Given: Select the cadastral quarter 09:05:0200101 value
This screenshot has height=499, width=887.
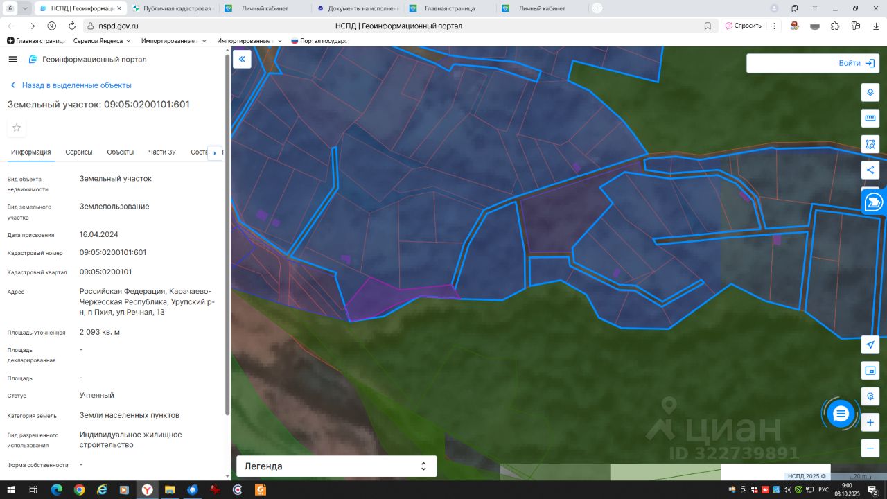Looking at the screenshot, I should pos(106,272).
